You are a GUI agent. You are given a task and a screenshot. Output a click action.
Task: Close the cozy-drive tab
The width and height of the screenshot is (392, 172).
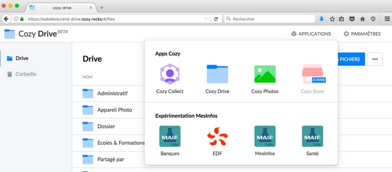(91, 8)
